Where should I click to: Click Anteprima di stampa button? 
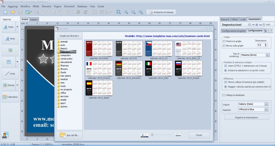161,12
